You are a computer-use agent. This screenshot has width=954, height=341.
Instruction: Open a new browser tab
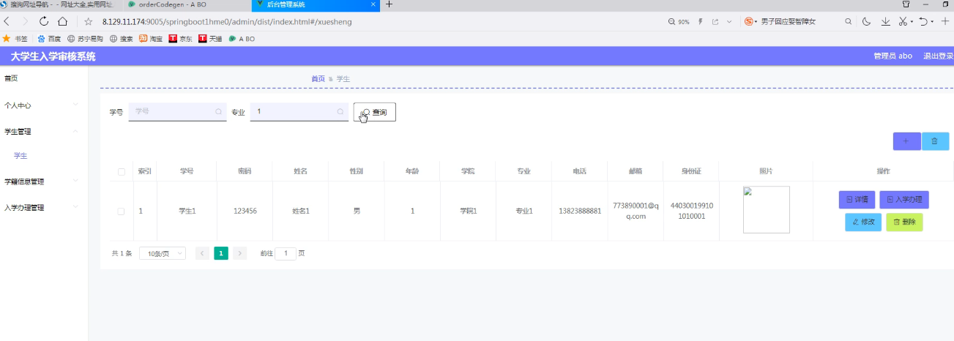[x=389, y=4]
